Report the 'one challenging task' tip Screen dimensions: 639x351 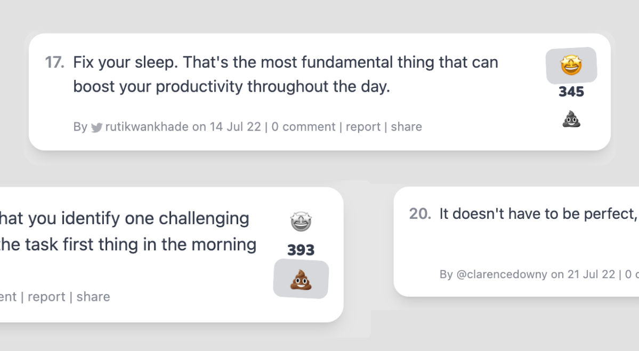[x=46, y=297]
